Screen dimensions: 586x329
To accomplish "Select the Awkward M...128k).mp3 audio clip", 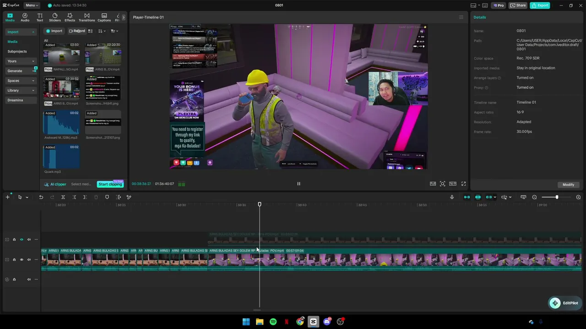I will pyautogui.click(x=61, y=122).
